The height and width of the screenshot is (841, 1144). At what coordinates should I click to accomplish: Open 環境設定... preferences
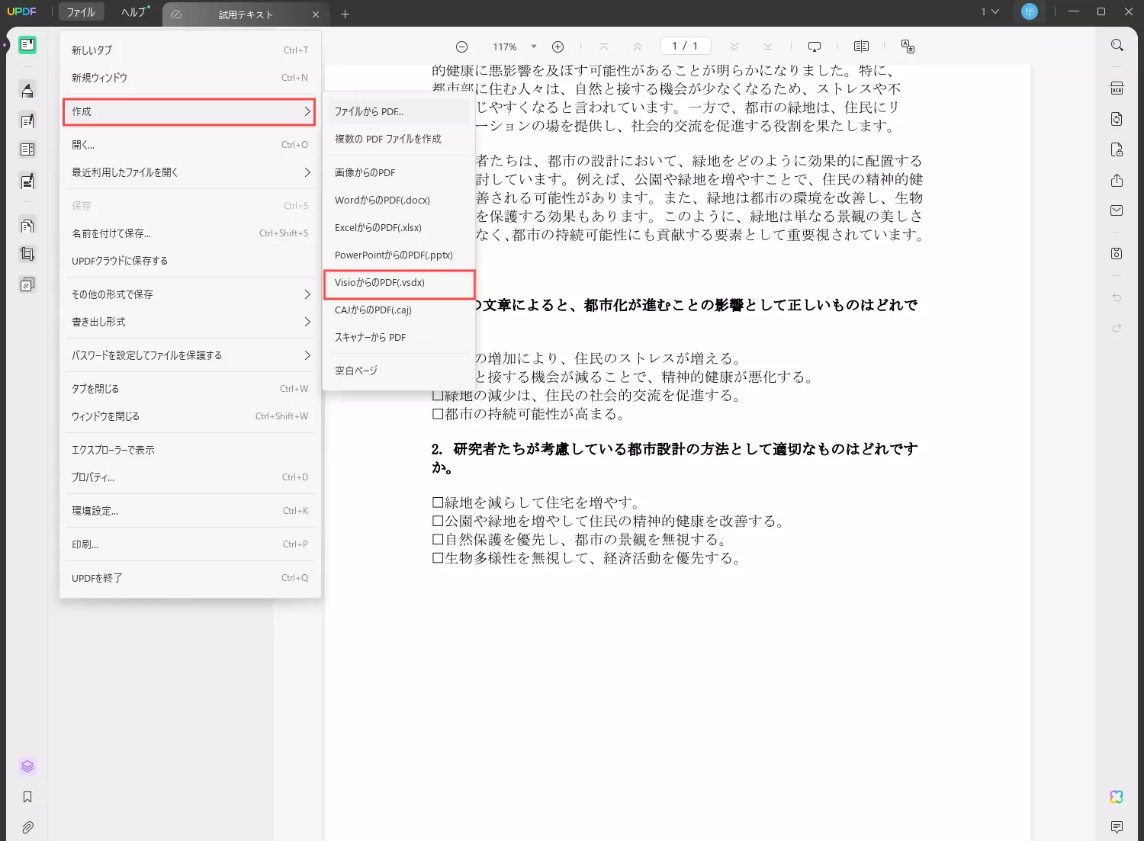click(x=191, y=511)
